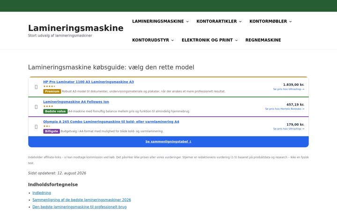The image size is (337, 211).
Task: Open 'Den bedste lamineringsmaskine til professionelt brug' link
Action: [x=80, y=207]
